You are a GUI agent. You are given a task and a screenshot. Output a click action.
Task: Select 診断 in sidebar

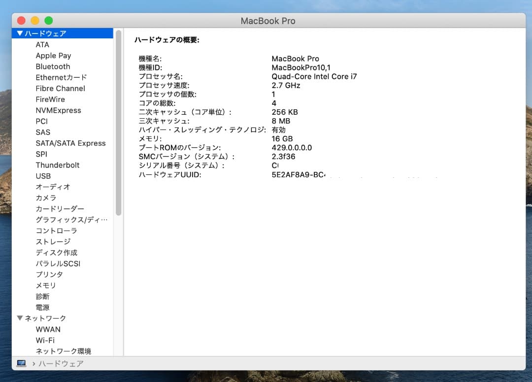[42, 296]
